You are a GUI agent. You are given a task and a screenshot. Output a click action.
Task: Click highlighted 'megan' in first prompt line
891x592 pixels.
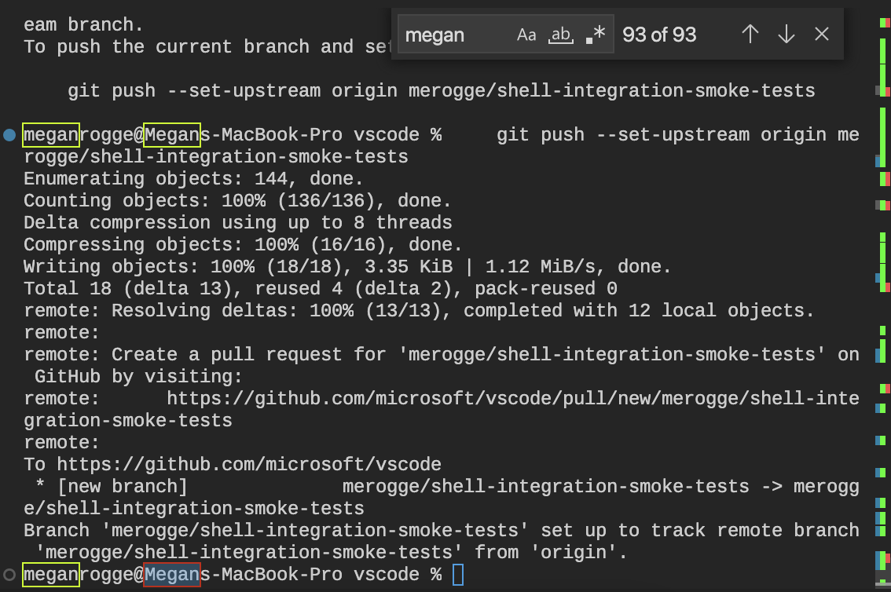(51, 135)
